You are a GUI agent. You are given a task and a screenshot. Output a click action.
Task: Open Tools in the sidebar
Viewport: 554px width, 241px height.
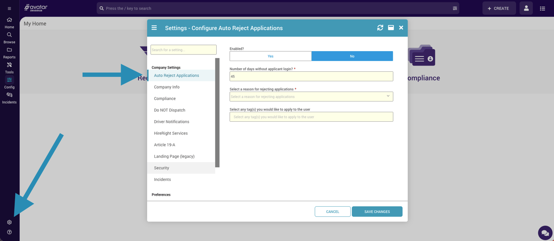(x=9, y=68)
